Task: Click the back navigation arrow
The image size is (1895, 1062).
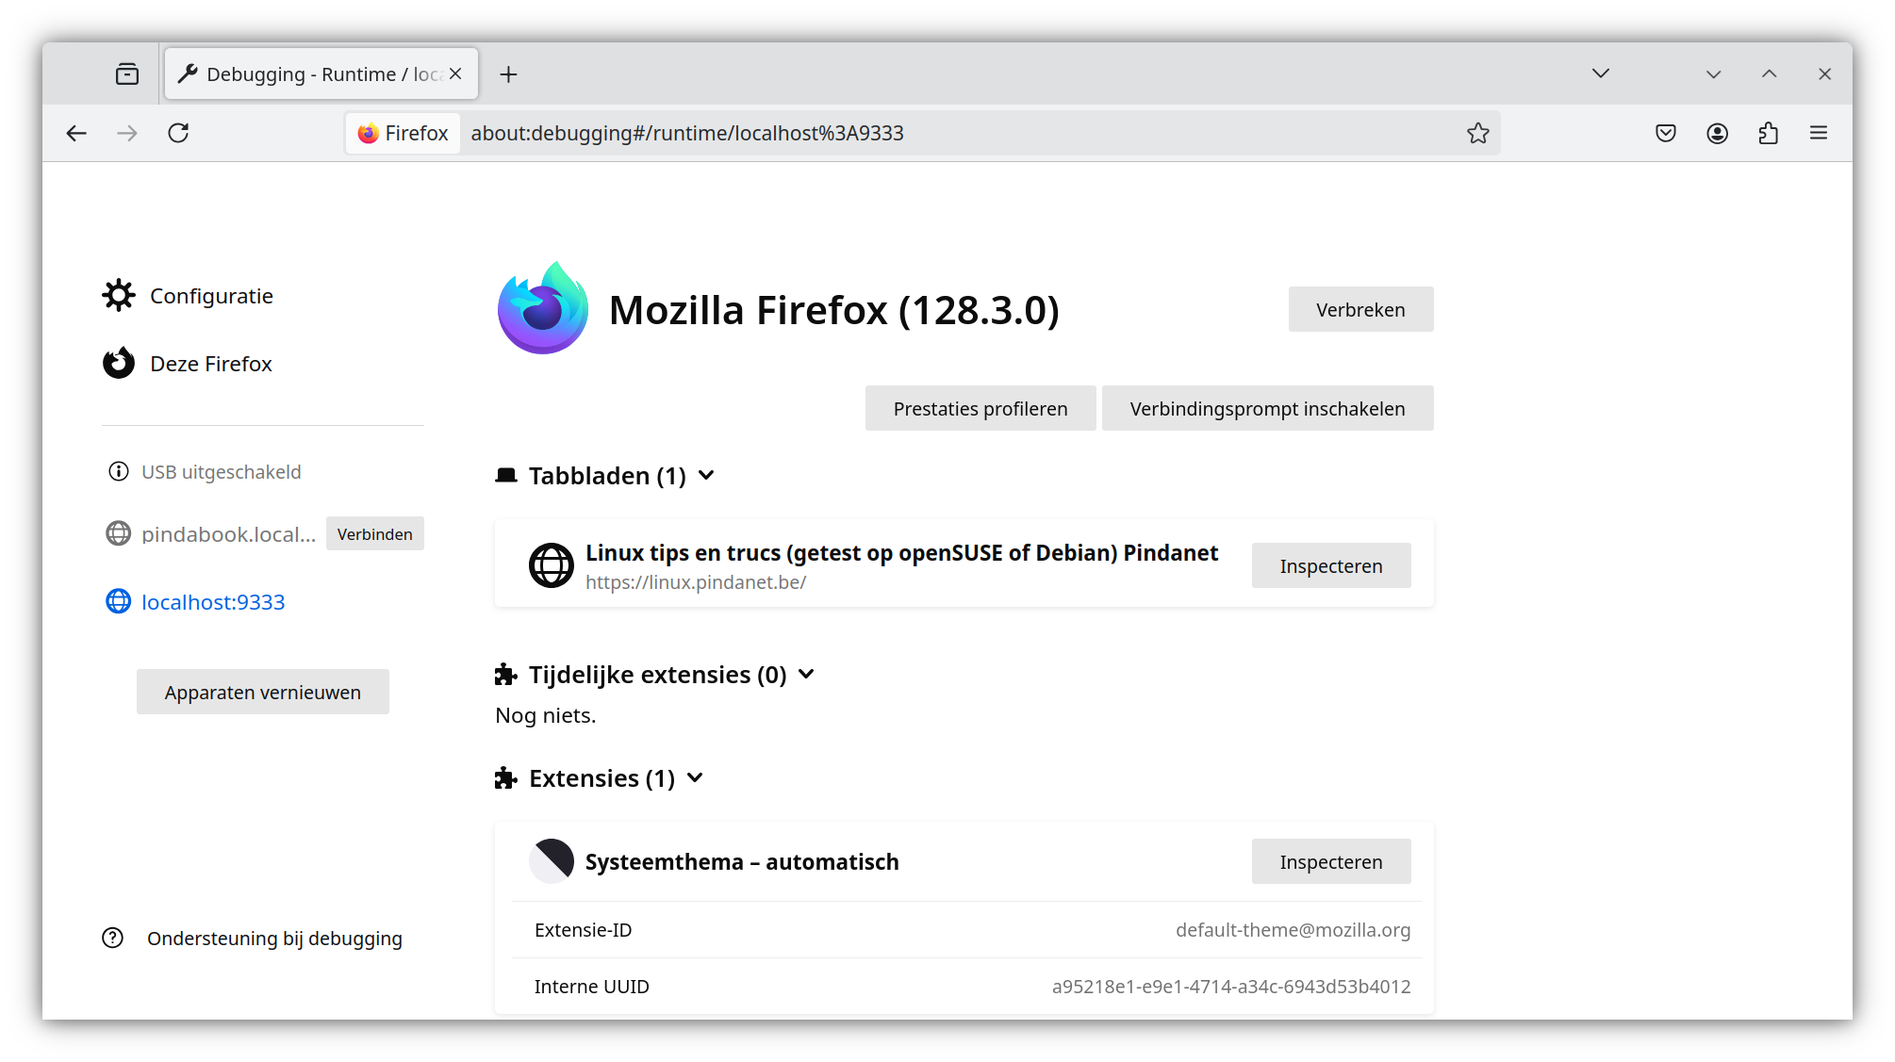Action: (74, 133)
